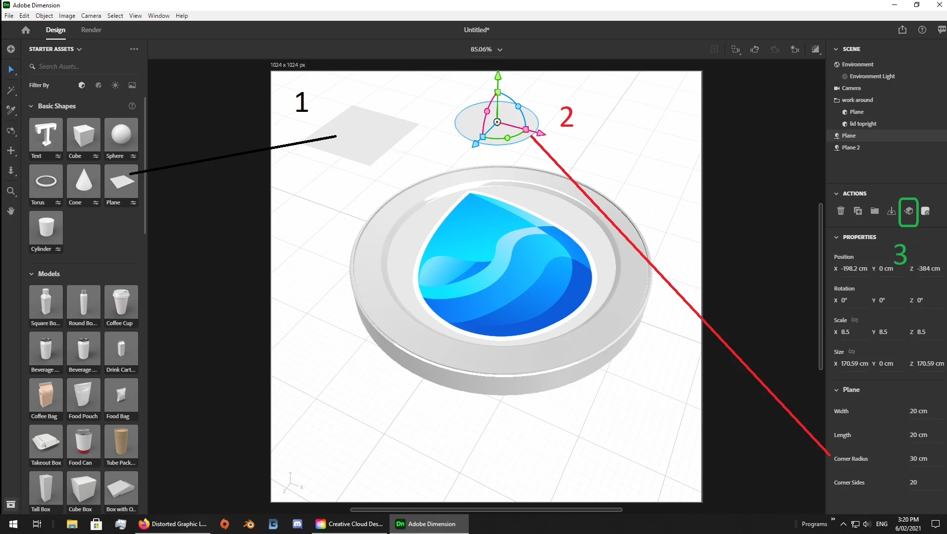Click the last icon in Actions row
Screen dimensions: 947x534
coord(925,211)
